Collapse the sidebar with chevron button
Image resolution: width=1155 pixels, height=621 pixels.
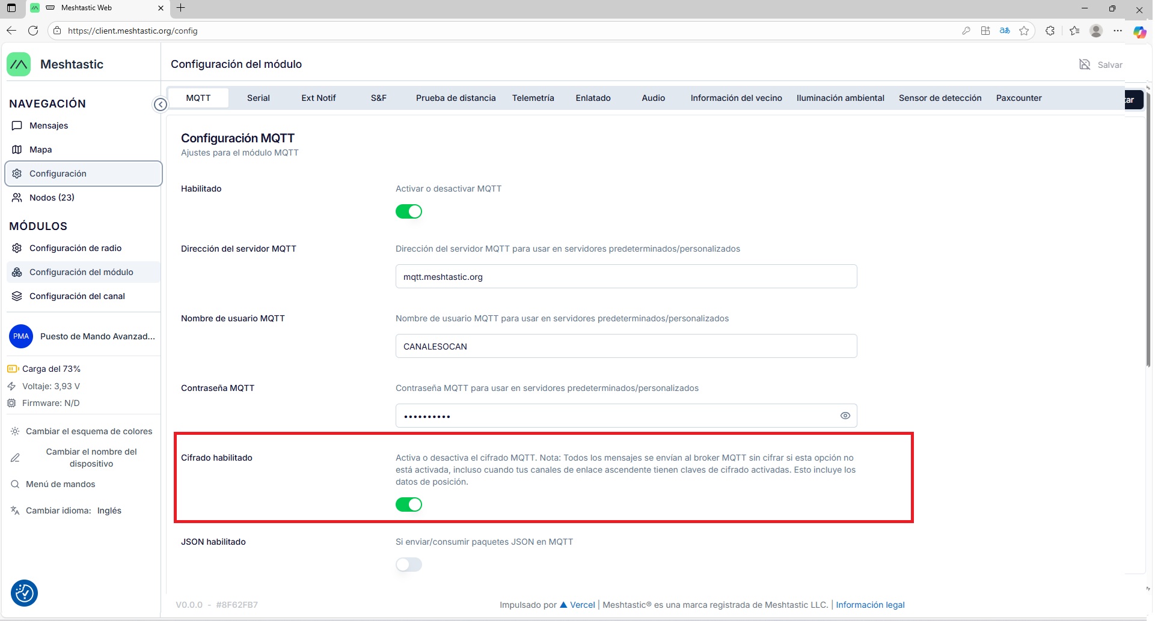coord(161,105)
